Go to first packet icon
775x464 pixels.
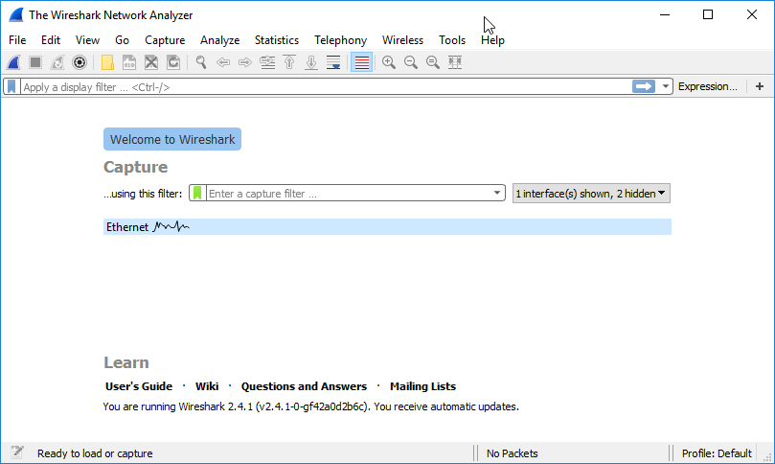[289, 62]
